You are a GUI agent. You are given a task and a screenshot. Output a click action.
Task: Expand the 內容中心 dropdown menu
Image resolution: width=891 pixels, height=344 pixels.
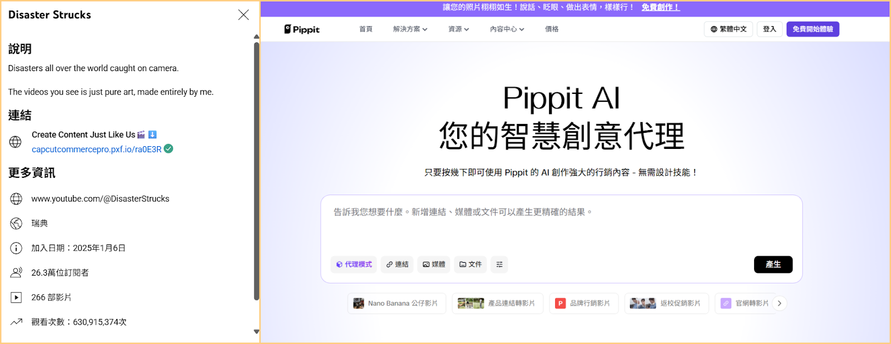click(507, 29)
